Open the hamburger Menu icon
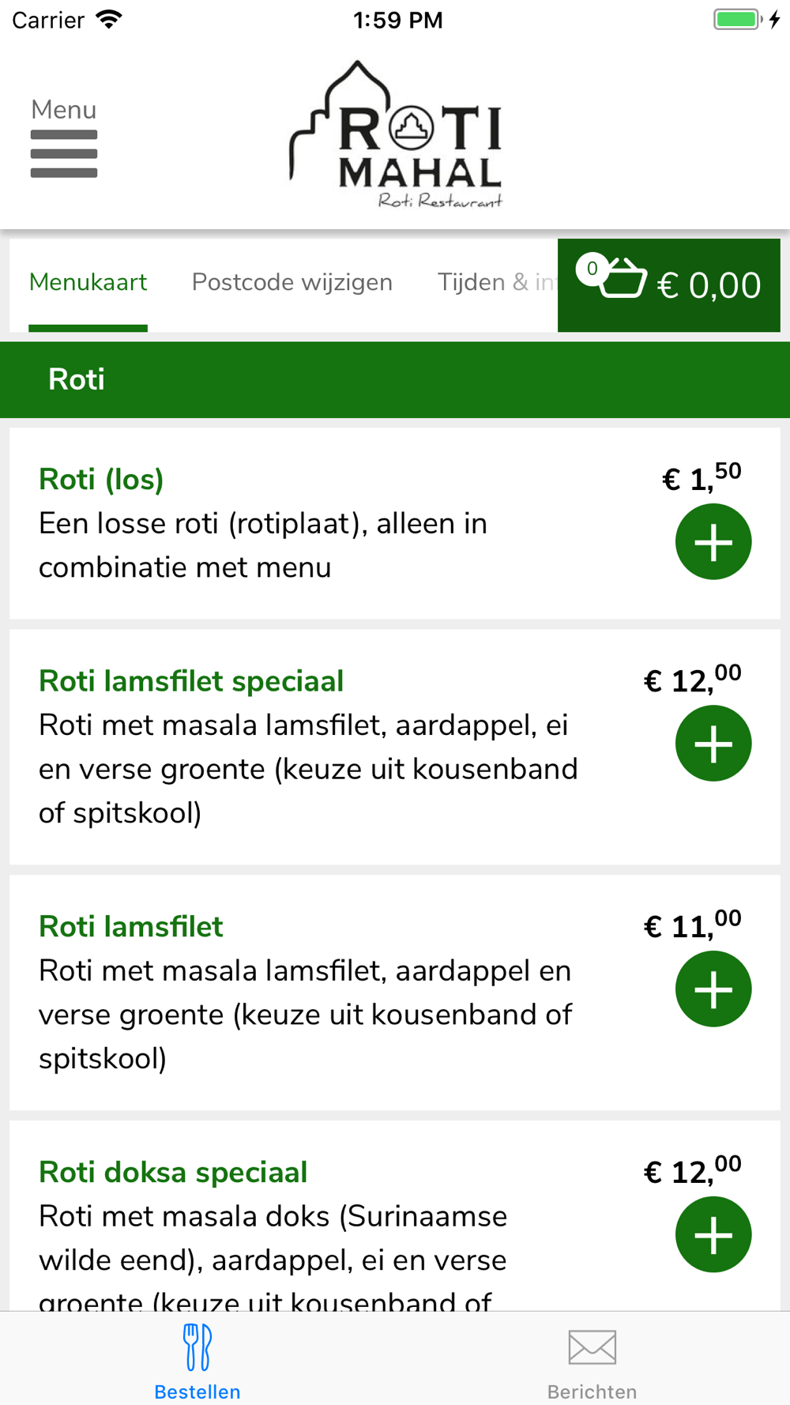The height and width of the screenshot is (1405, 790). [x=64, y=139]
